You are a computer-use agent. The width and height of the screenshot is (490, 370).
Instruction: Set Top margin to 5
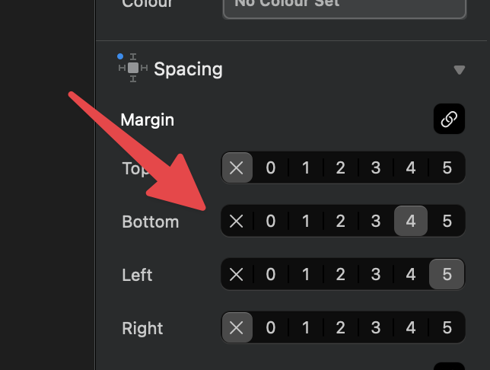pyautogui.click(x=447, y=168)
